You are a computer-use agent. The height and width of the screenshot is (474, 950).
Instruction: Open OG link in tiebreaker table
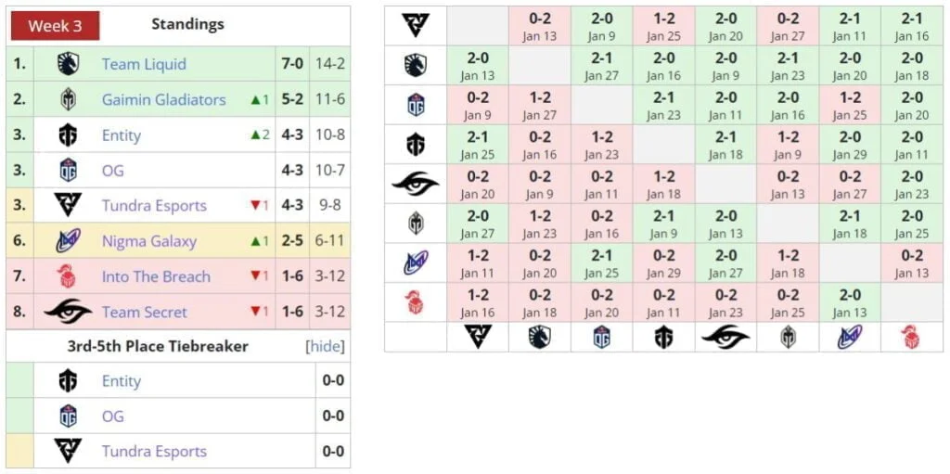click(112, 416)
